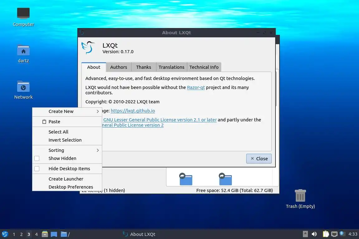Switch to virtual desktop 4

36,234
